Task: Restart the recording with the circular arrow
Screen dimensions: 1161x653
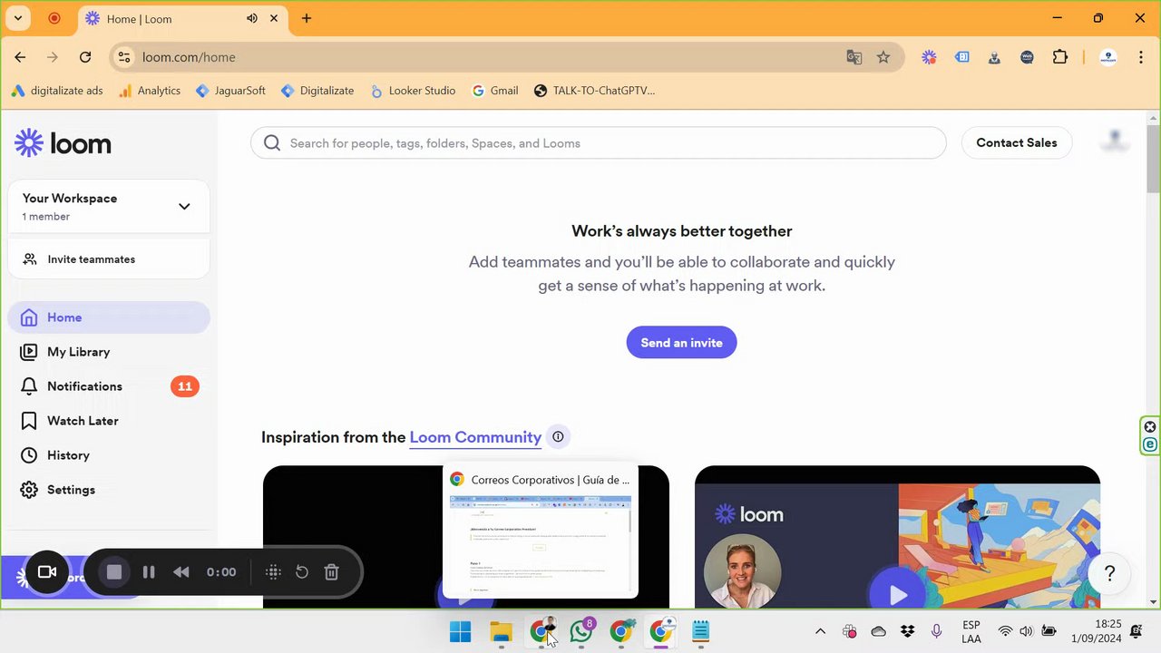Action: pyautogui.click(x=302, y=572)
